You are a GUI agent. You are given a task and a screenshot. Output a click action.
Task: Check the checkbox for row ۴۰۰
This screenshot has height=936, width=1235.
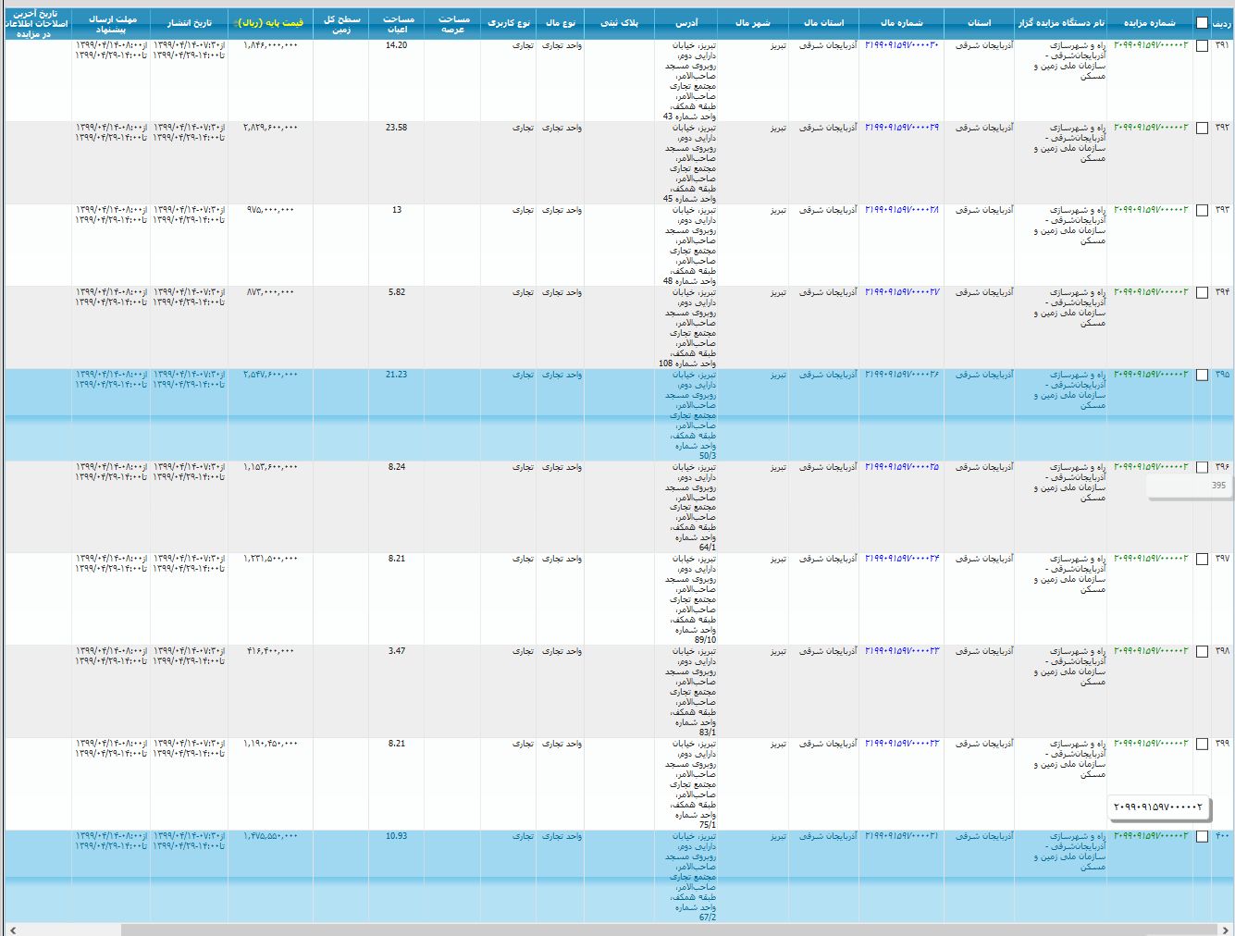point(1202,837)
